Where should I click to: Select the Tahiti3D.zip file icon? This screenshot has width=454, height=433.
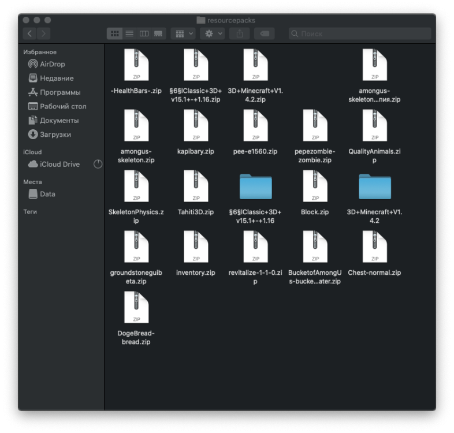(196, 186)
